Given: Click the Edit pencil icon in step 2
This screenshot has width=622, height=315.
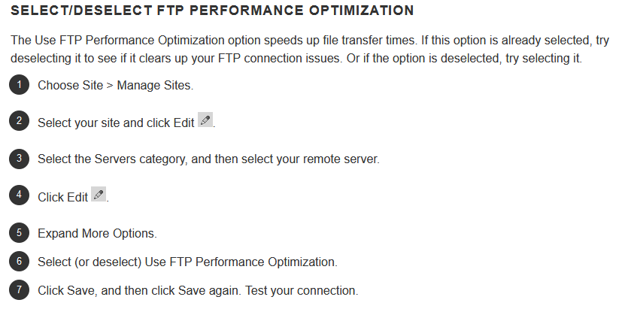Looking at the screenshot, I should point(205,120).
